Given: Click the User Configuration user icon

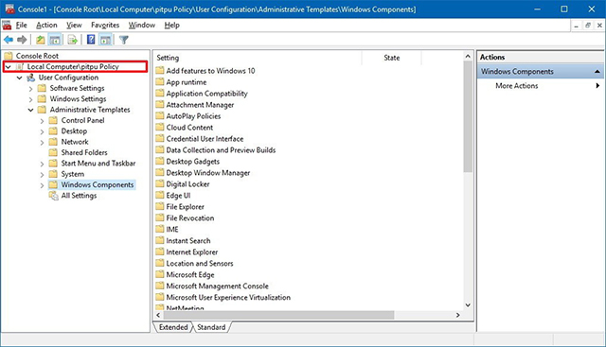Looking at the screenshot, I should (x=30, y=78).
